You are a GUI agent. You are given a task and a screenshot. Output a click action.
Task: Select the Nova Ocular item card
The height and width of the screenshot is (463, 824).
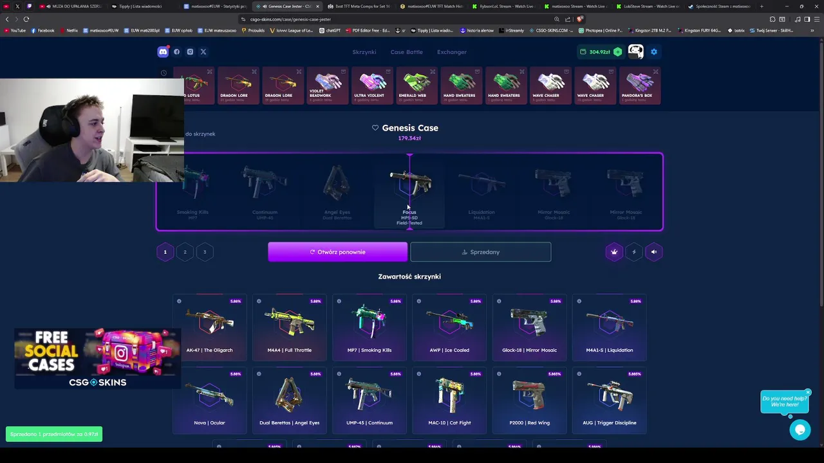209,401
